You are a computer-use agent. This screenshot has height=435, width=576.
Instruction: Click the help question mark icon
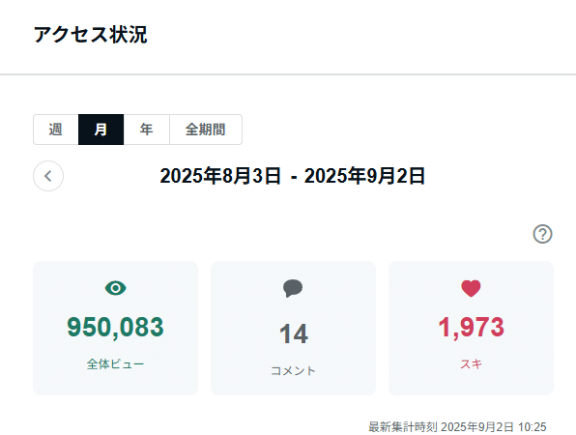pos(542,234)
